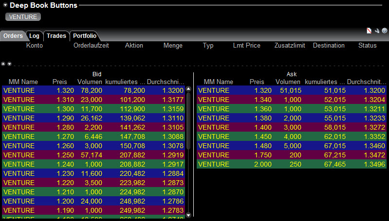The image size is (389, 221).
Task: Click ask volume 51,015 in Volumen column
Action: pos(291,90)
